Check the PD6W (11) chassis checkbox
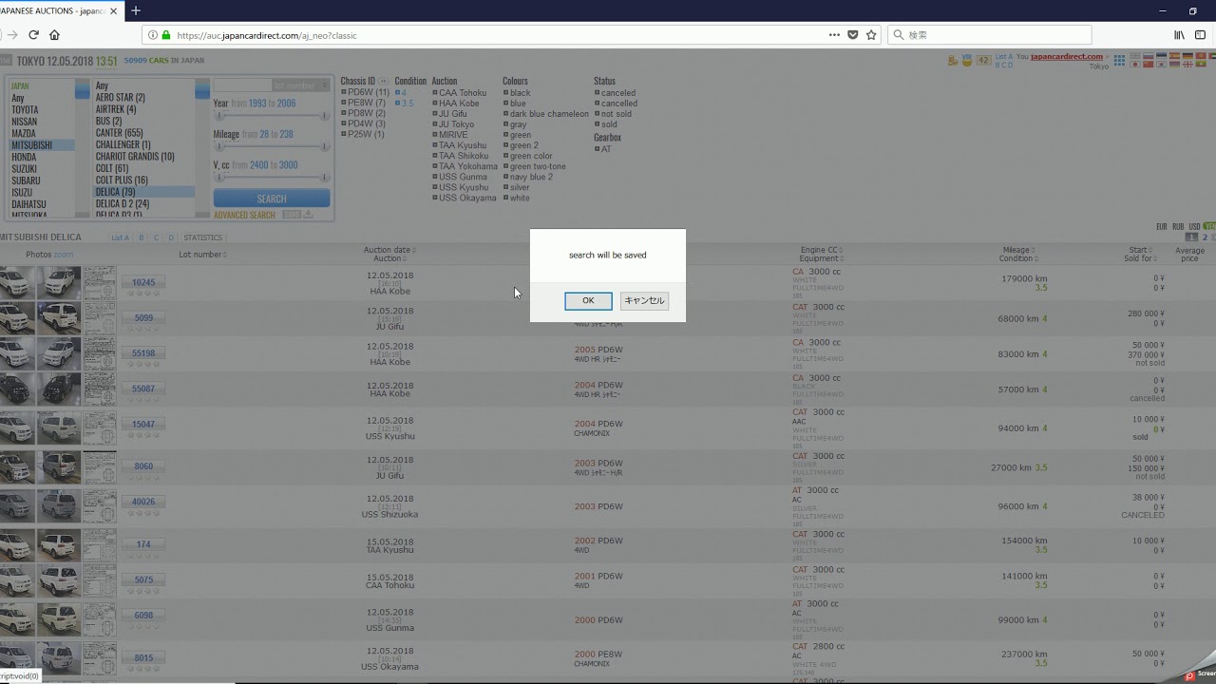 344,93
